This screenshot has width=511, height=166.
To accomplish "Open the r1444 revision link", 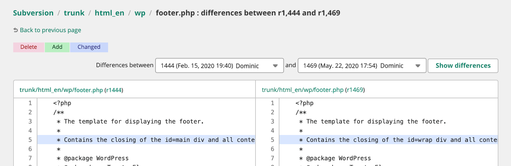I will pos(114,90).
